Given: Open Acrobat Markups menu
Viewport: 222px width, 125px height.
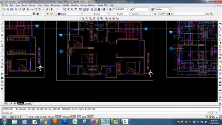Looking at the screenshot, I should coord(88,5).
